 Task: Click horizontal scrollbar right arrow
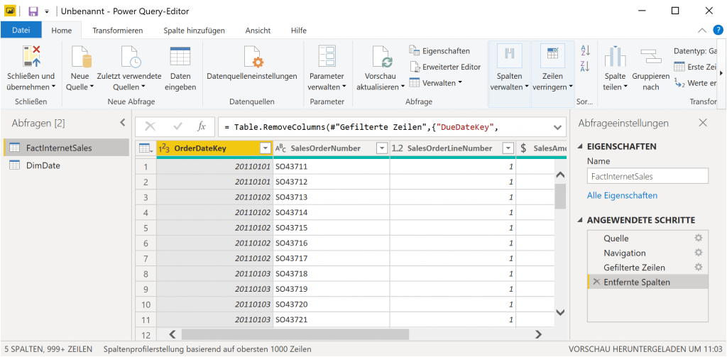click(538, 334)
